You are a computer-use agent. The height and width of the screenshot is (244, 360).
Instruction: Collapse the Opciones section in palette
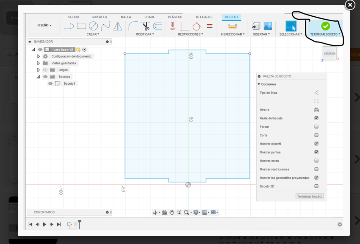[x=259, y=84]
